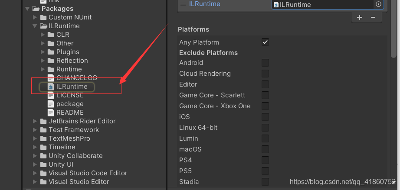Toggle the Stadia exclude checkbox
Screen dimensions: 400x190
click(x=265, y=182)
